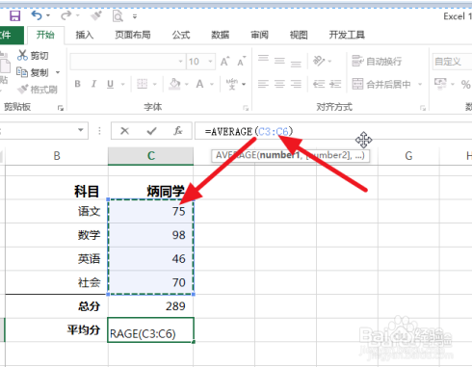Open the 公式 ribbon tab
The width and height of the screenshot is (472, 367).
(x=181, y=35)
